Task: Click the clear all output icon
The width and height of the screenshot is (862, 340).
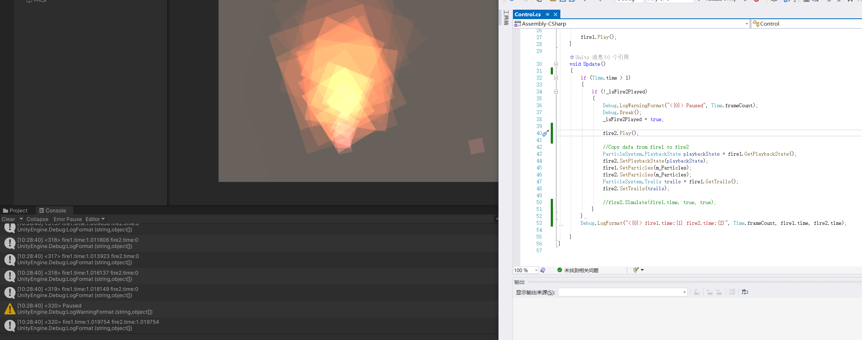Action: pyautogui.click(x=732, y=292)
